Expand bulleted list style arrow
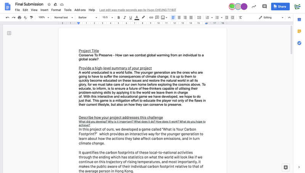Image resolution: width=305 pixels, height=173 pixels. click(222, 17)
